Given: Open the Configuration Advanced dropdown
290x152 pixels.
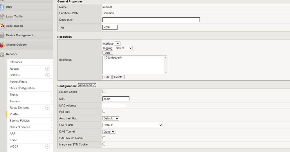Looking at the screenshot, I should (x=87, y=85).
